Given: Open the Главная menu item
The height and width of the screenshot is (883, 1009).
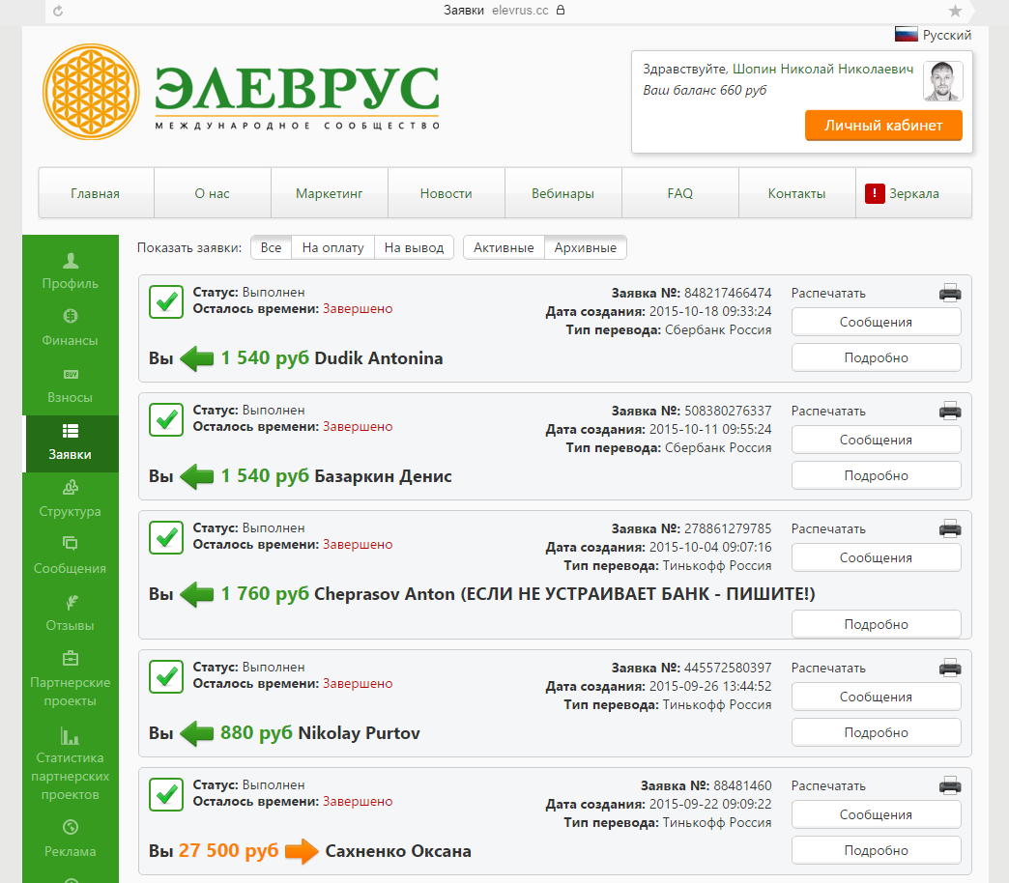Looking at the screenshot, I should 96,193.
